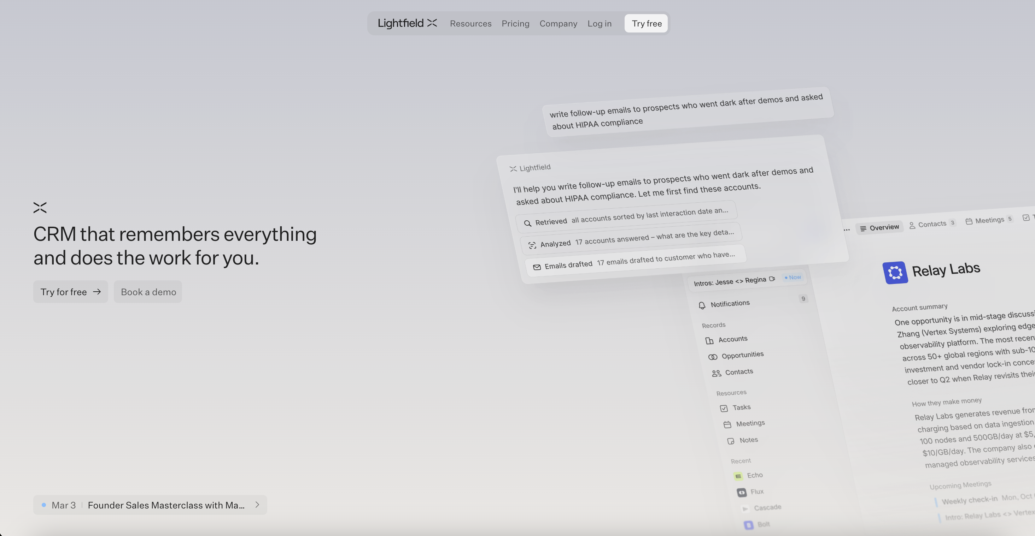Open the Founder Sales Masterclass announcement chevron

(257, 505)
